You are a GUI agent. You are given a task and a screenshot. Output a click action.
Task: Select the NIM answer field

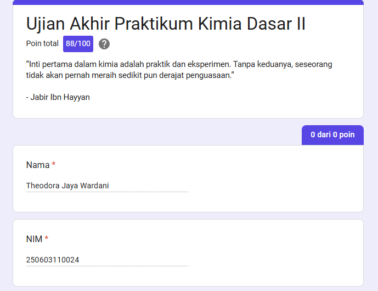coord(107,260)
